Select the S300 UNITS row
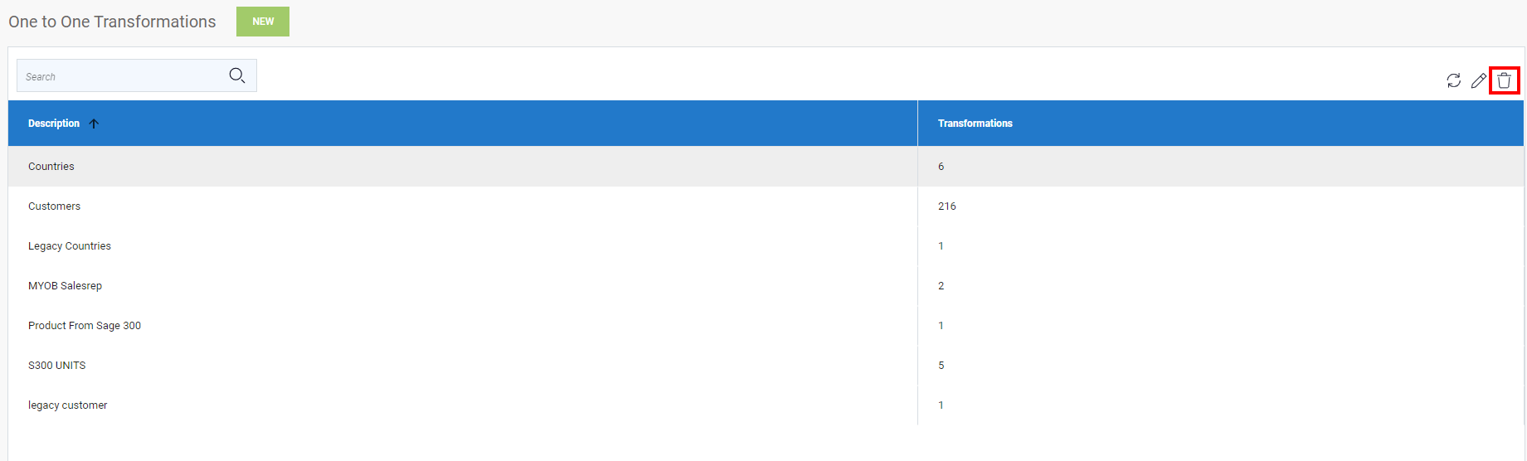 [x=766, y=366]
